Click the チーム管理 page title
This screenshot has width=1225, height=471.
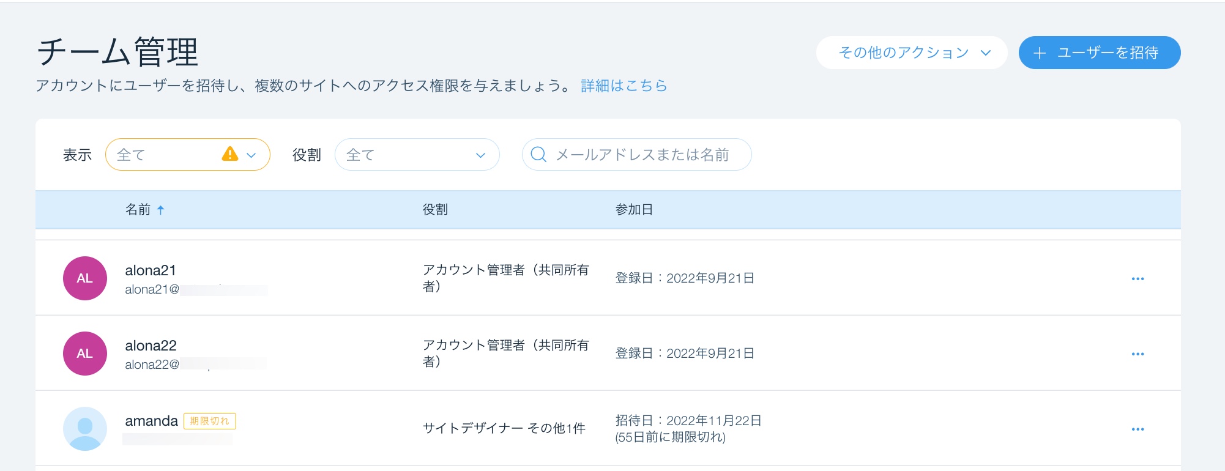point(117,51)
